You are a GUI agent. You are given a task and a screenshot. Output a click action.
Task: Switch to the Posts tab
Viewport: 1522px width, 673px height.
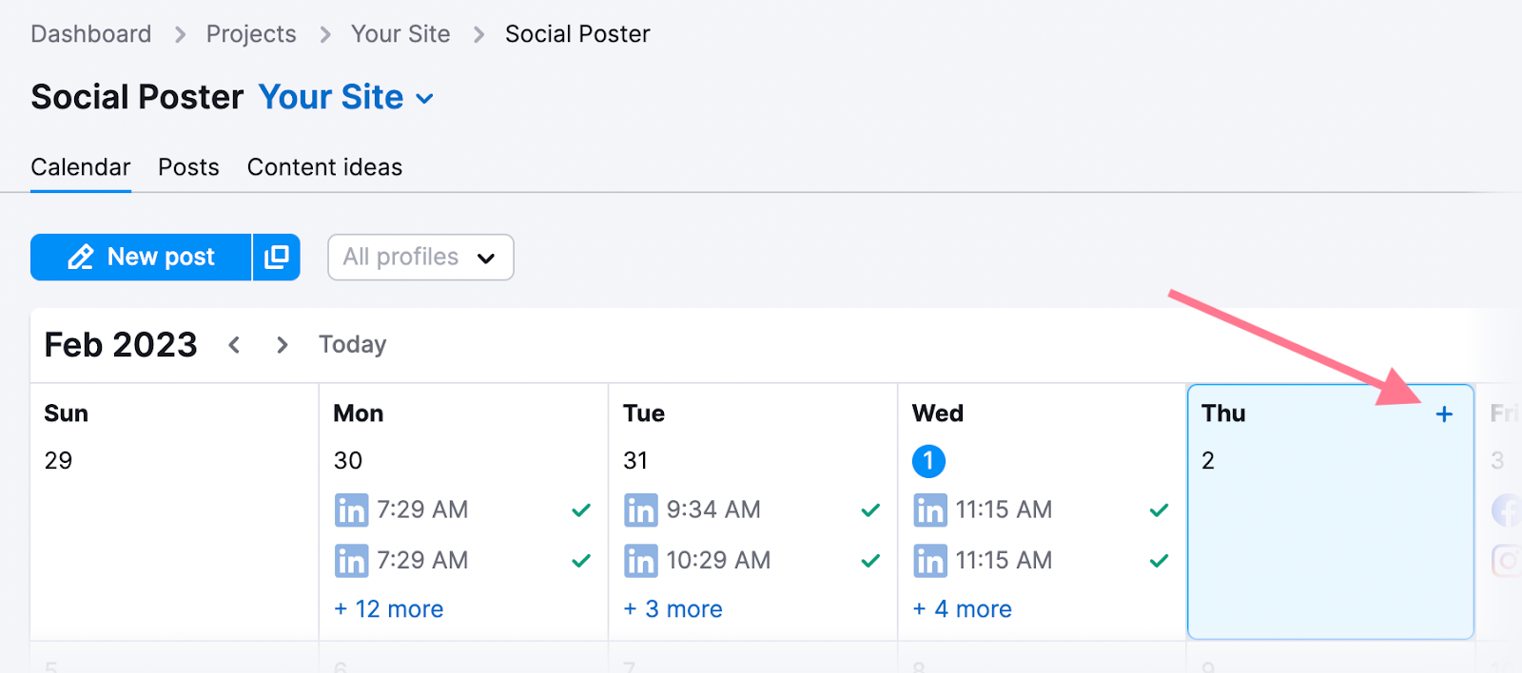coord(188,167)
